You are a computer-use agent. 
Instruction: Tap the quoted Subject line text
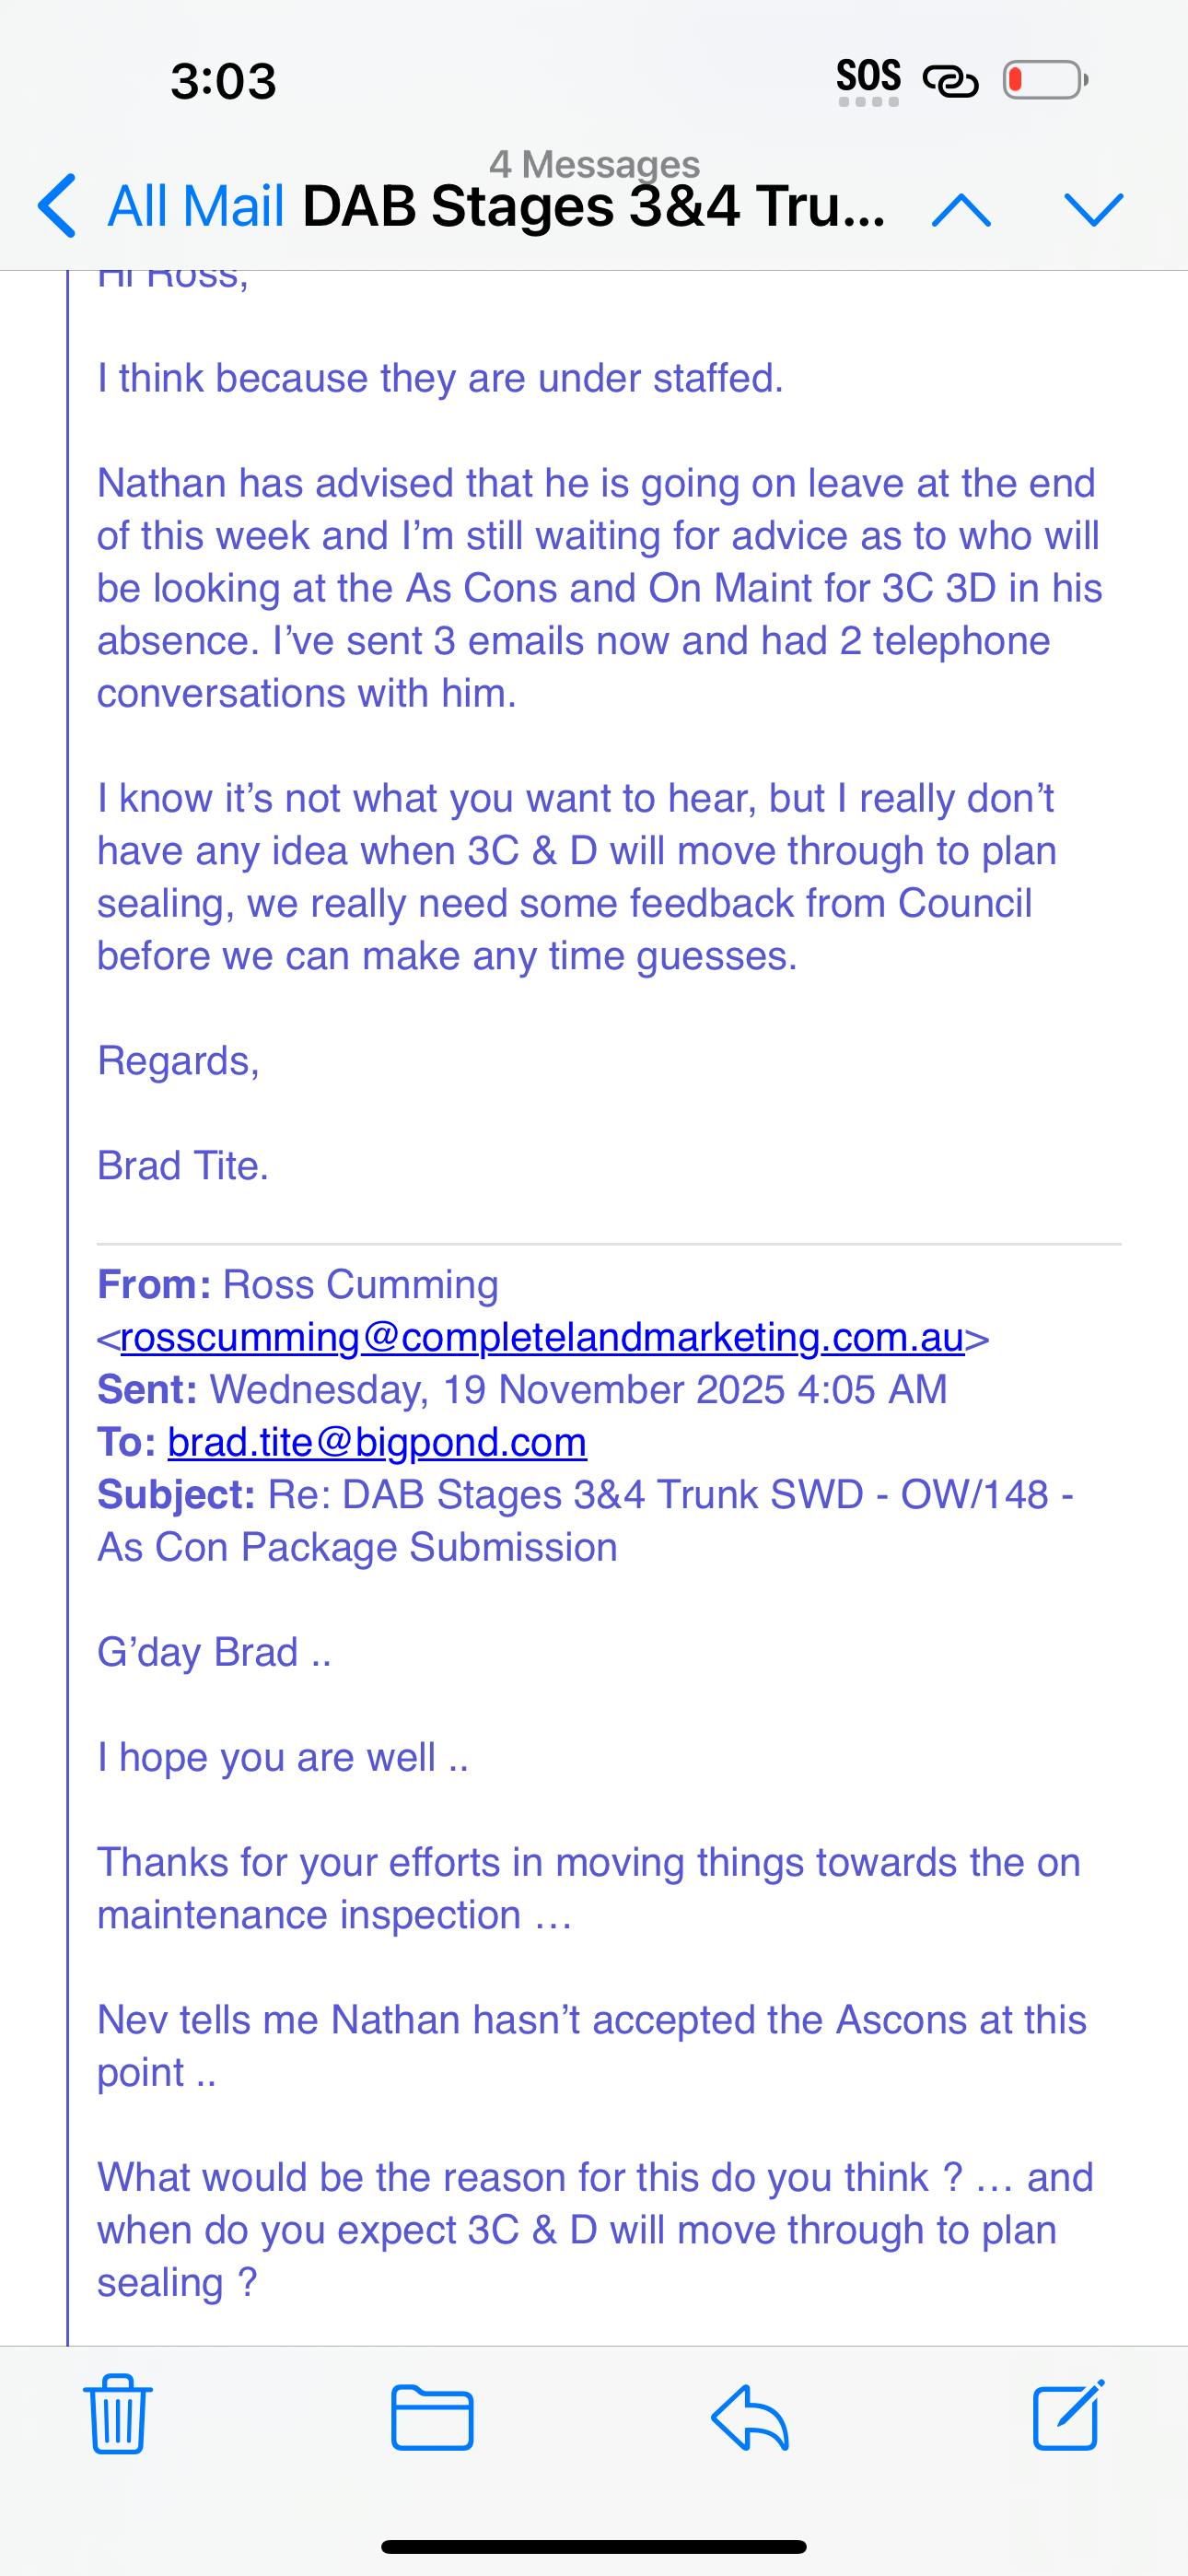point(585,1520)
